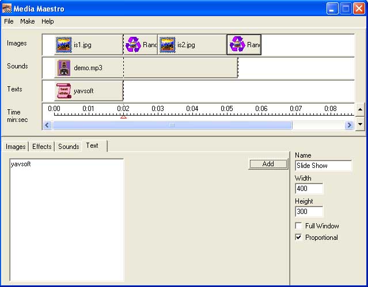The image size is (368, 287).
Task: Select the is2.jpg label in Images track
Action: 186,45
